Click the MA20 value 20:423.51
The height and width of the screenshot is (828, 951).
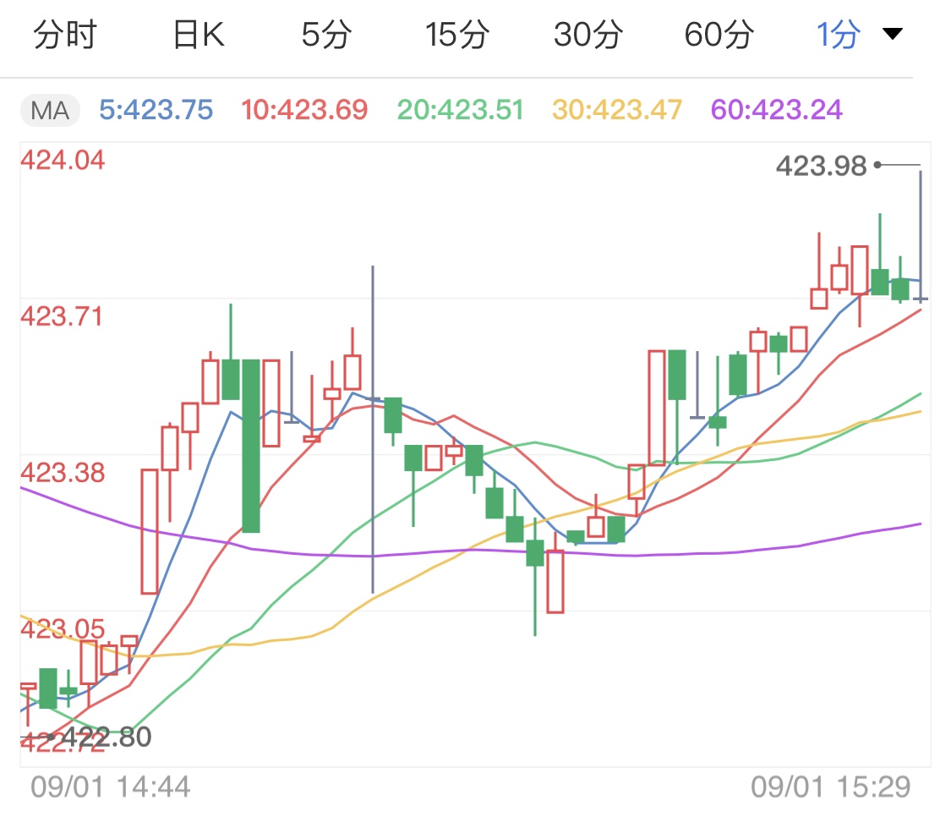click(461, 111)
